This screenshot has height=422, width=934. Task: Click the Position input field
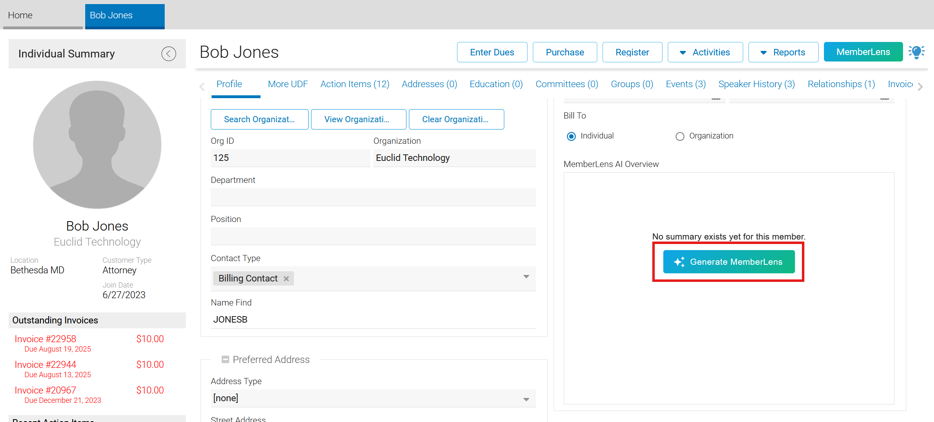click(373, 236)
